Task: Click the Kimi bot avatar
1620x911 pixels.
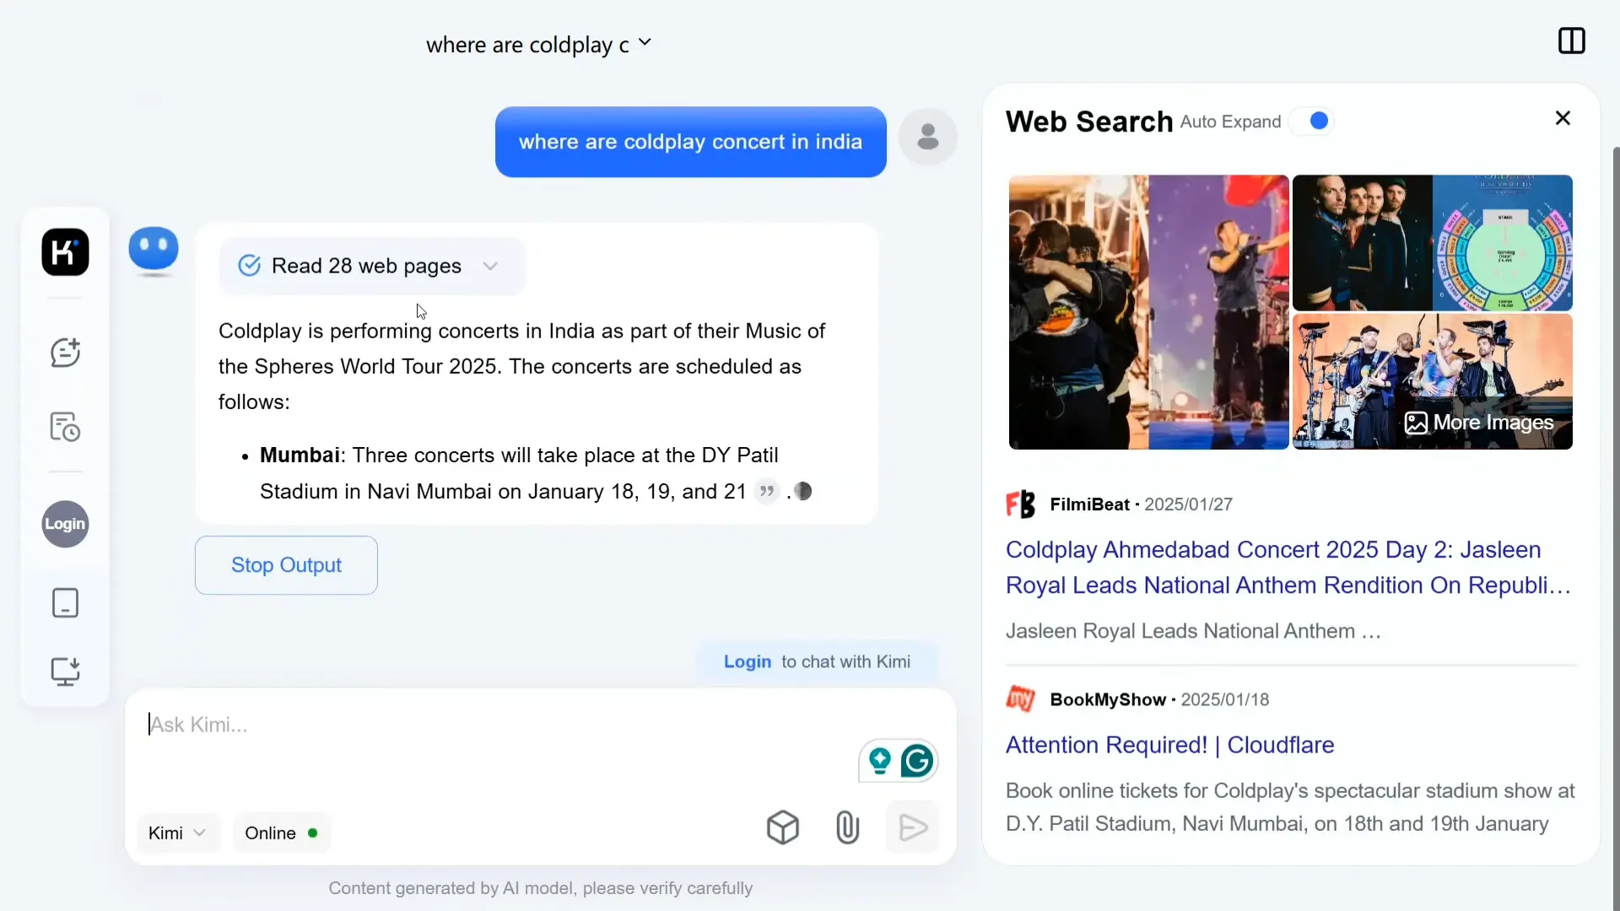Action: [154, 251]
